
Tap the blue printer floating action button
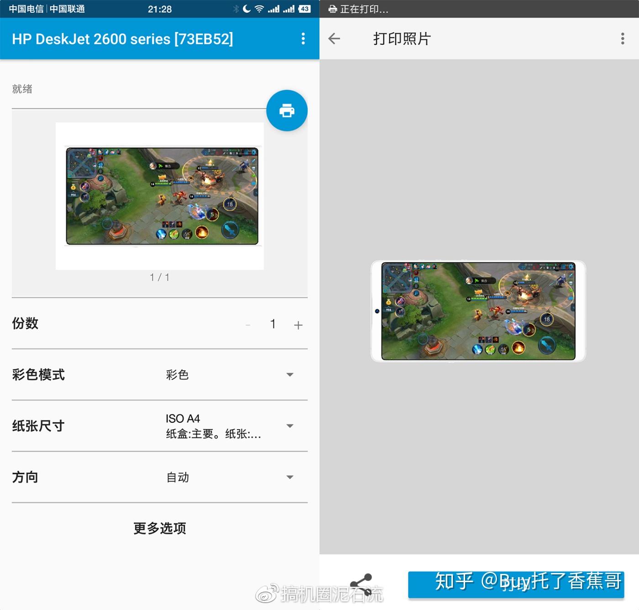click(287, 111)
